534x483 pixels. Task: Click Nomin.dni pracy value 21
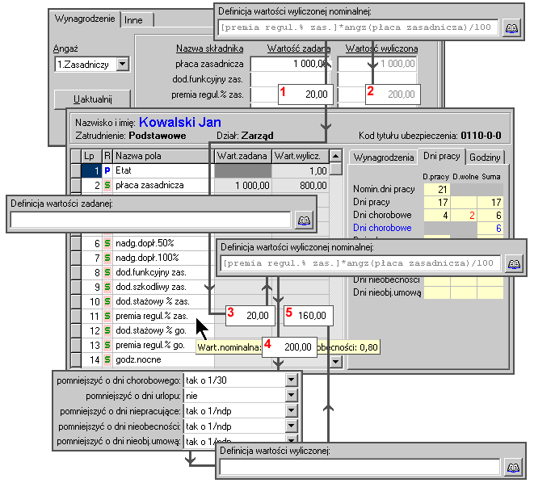437,189
